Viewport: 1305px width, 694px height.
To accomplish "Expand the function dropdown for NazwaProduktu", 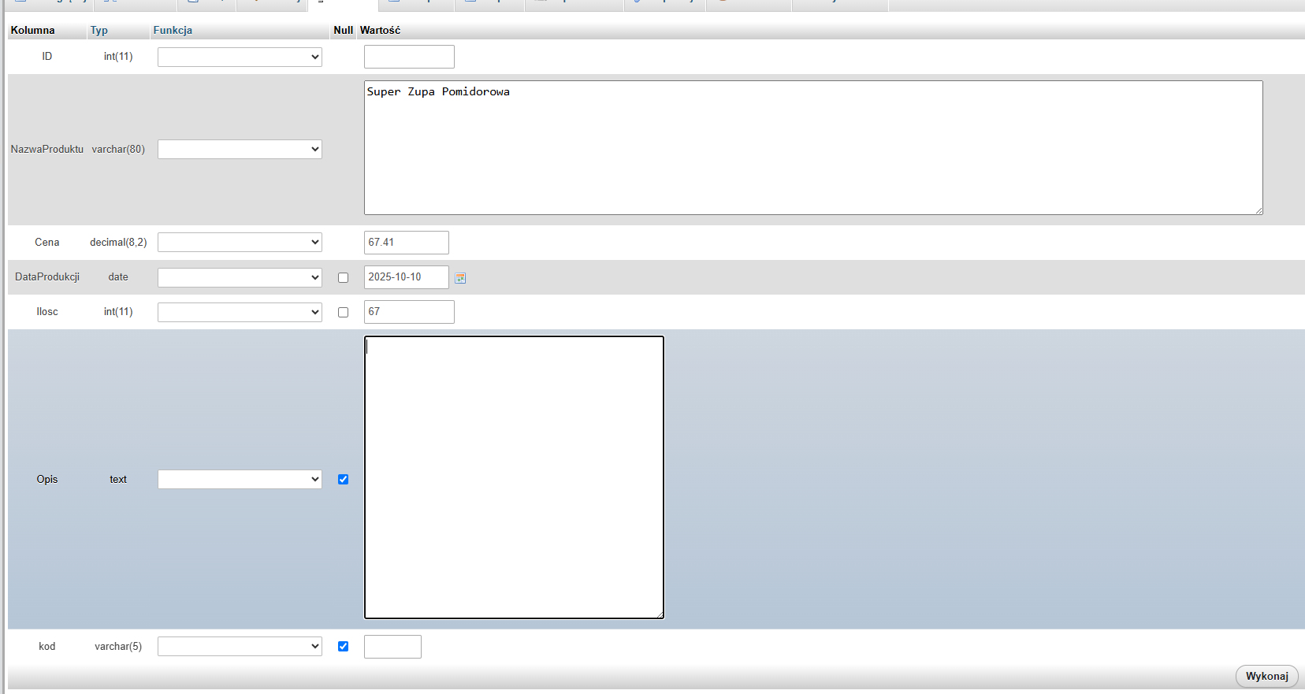I will click(x=240, y=149).
